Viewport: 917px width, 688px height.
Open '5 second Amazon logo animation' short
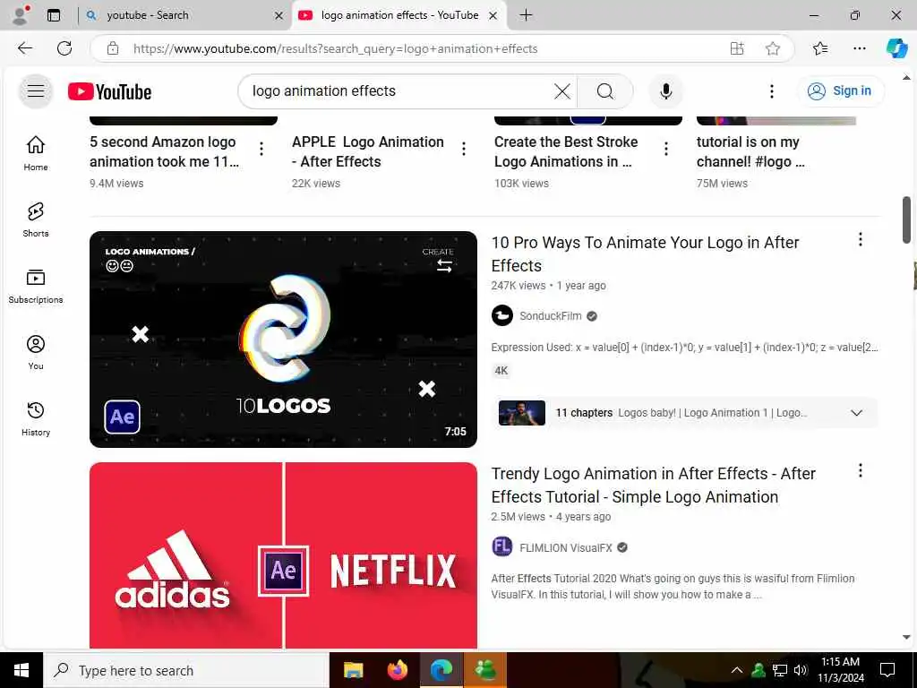click(165, 151)
